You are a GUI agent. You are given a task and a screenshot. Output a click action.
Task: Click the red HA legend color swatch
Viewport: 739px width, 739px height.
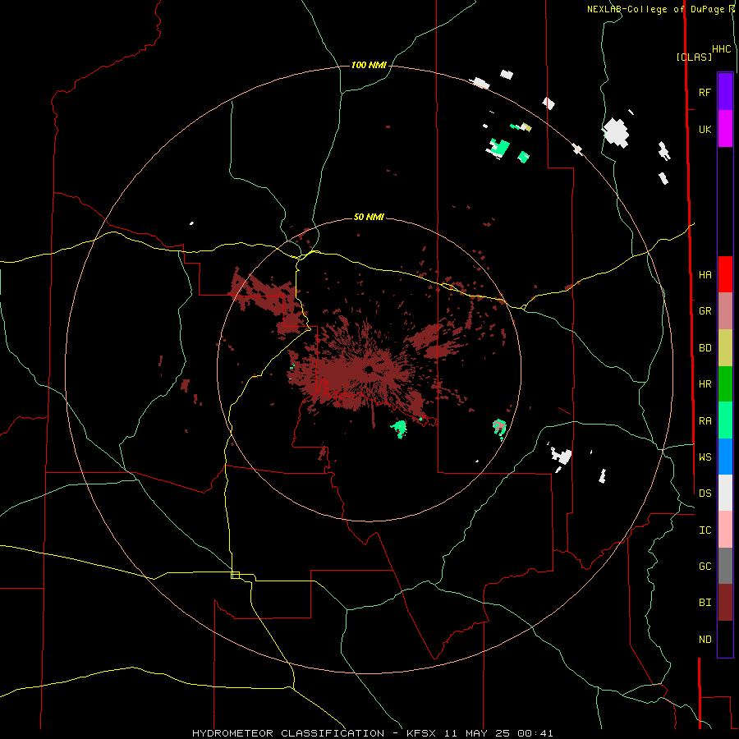pyautogui.click(x=725, y=274)
